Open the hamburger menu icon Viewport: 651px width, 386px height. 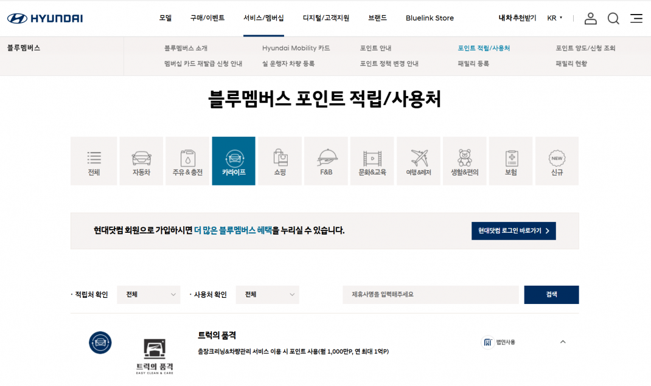click(636, 18)
